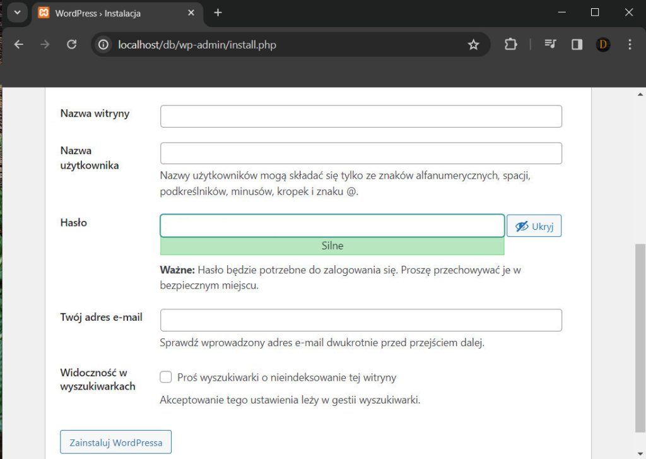Expand the tab search dropdown arrow

click(17, 13)
